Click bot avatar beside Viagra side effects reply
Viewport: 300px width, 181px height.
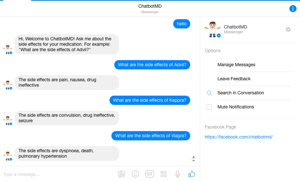[8, 156]
